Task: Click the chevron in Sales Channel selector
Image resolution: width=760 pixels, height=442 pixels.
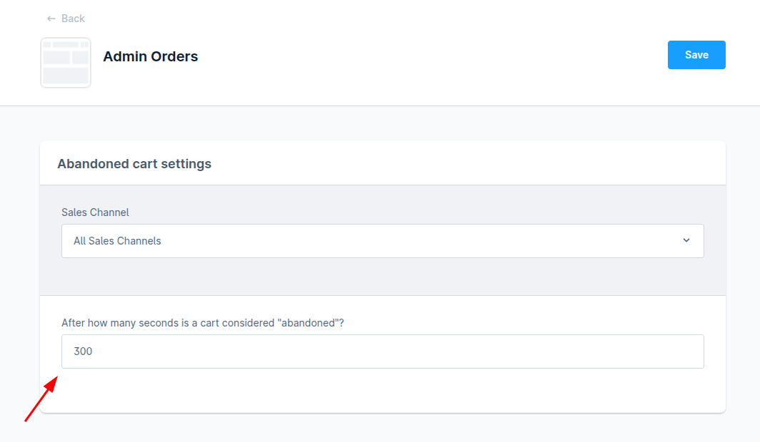Action: tap(686, 240)
